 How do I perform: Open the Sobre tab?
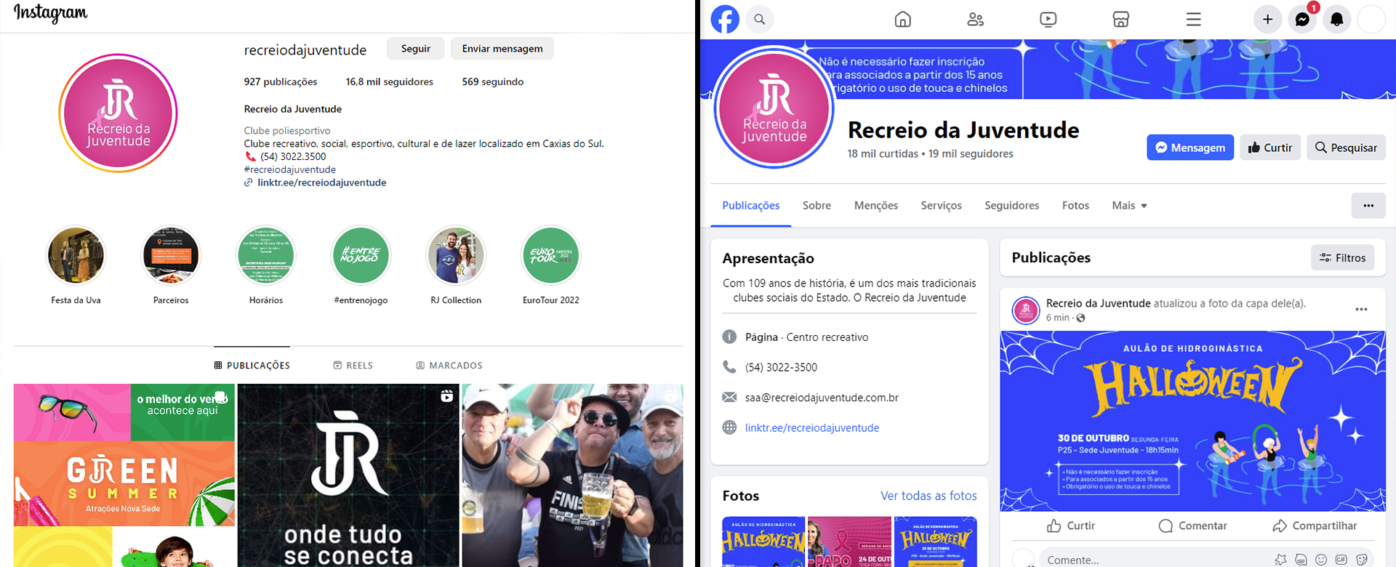click(817, 206)
